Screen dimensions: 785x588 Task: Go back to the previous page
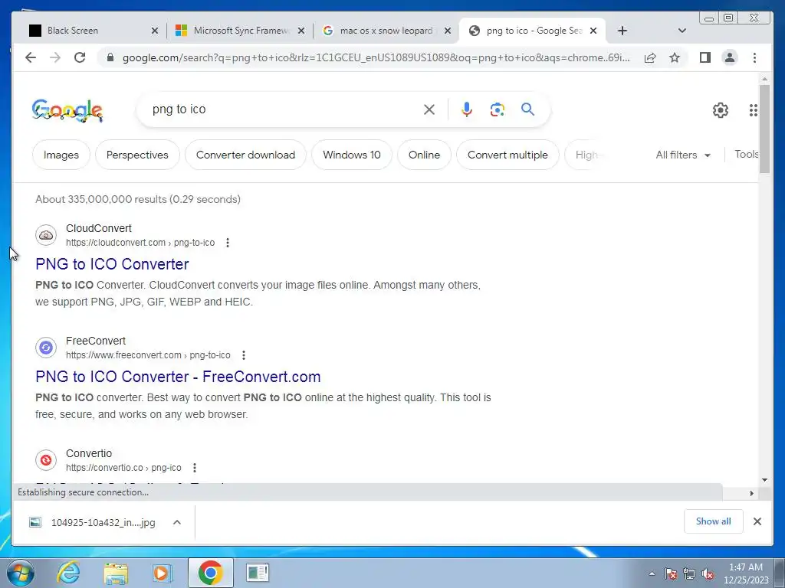tap(31, 57)
